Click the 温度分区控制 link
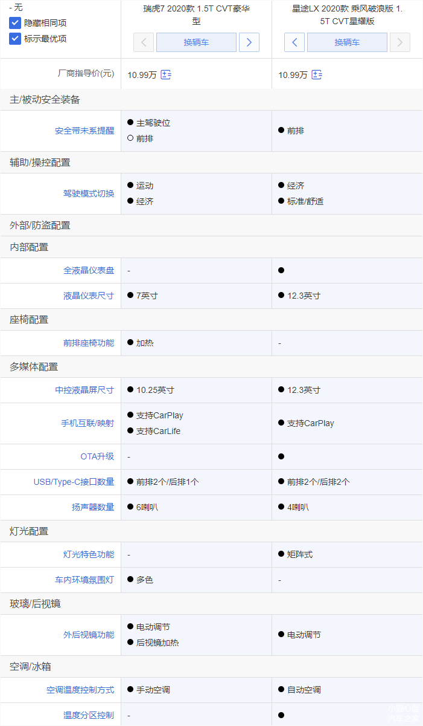 point(89,715)
